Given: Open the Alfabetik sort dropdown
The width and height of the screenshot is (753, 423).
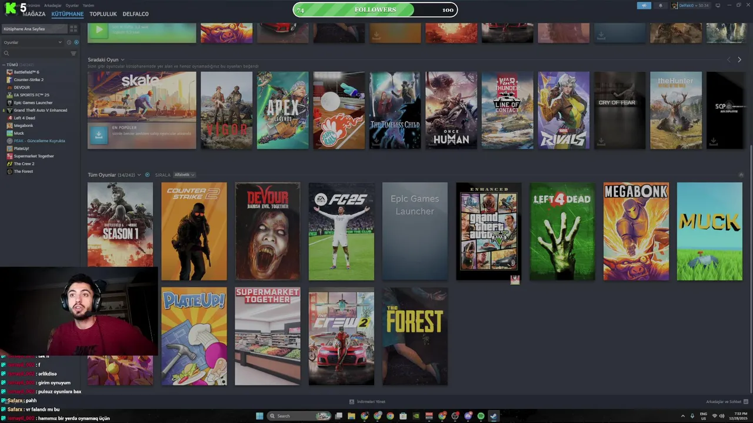Looking at the screenshot, I should click(x=184, y=174).
